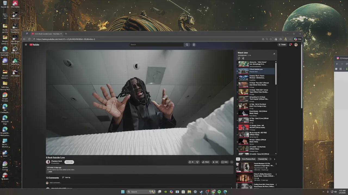Open Discord desktop shortcut

point(5,61)
